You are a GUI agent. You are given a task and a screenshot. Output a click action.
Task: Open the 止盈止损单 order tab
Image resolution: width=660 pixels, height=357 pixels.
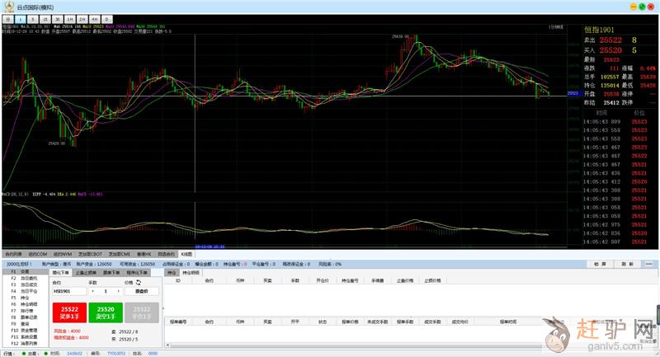(86, 271)
